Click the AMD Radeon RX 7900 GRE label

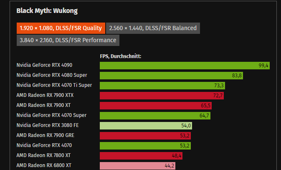45,135
